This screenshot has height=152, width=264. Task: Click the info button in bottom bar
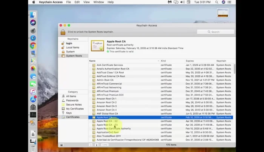point(97,144)
